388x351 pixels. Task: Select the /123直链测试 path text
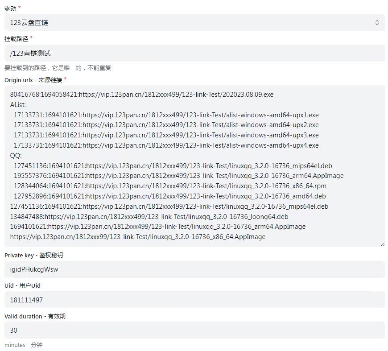(28, 53)
